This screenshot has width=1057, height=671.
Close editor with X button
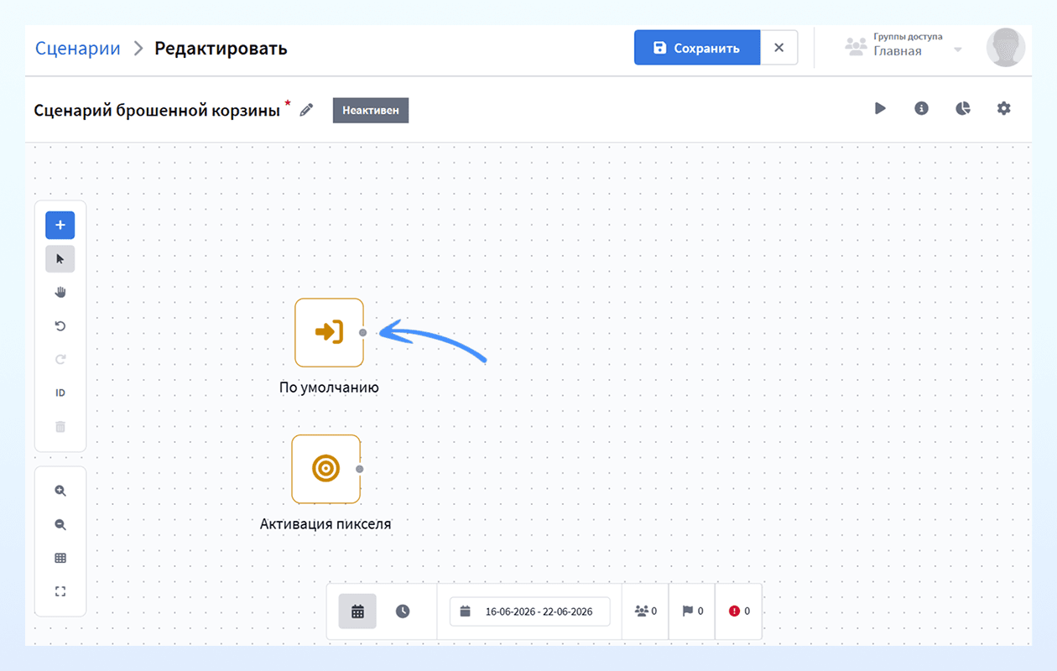(778, 48)
